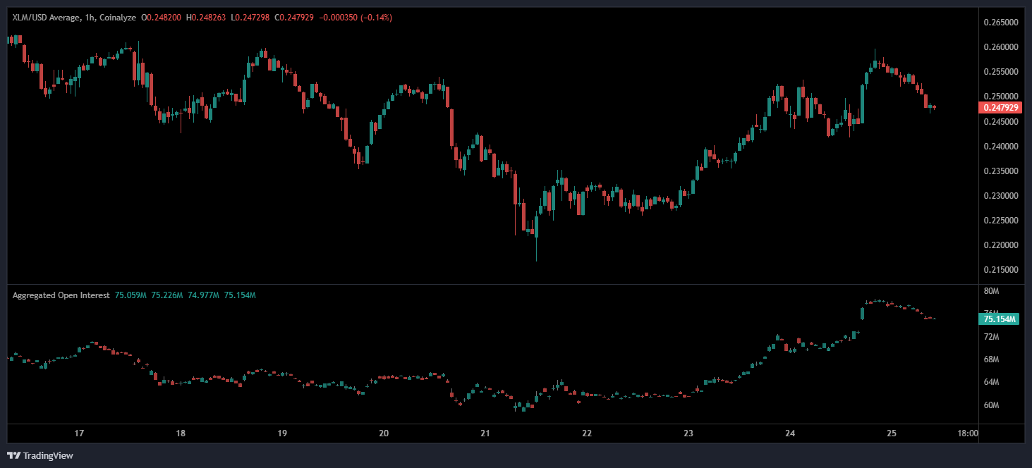
Task: Click the Aggregated Open Interest indicator label
Action: (x=61, y=295)
